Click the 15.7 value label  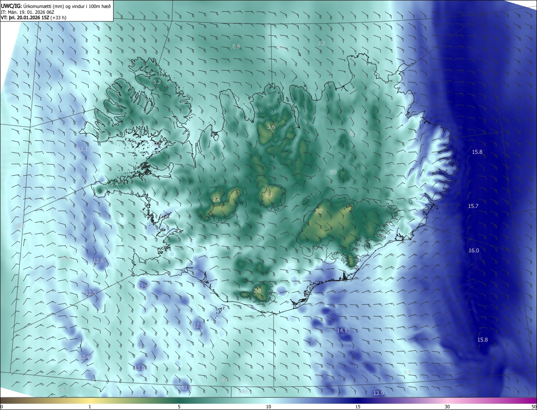(x=473, y=206)
